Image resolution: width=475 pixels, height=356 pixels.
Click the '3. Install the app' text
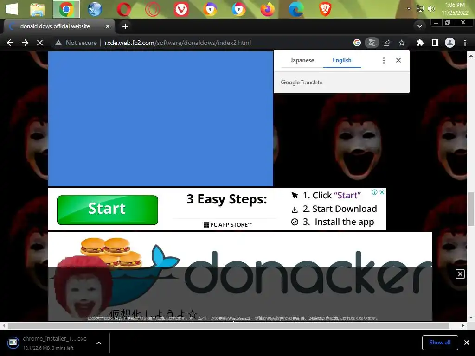tap(338, 222)
